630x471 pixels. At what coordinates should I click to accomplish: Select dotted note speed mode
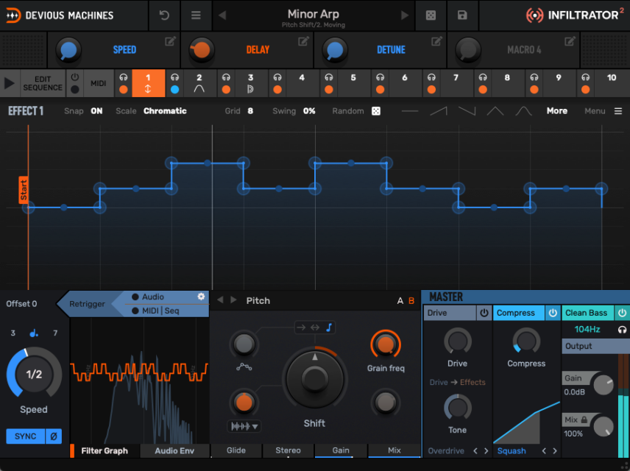pyautogui.click(x=34, y=333)
